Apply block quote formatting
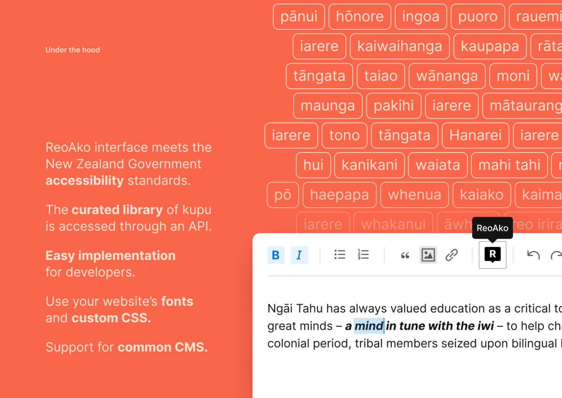The width and height of the screenshot is (562, 398). click(x=405, y=255)
